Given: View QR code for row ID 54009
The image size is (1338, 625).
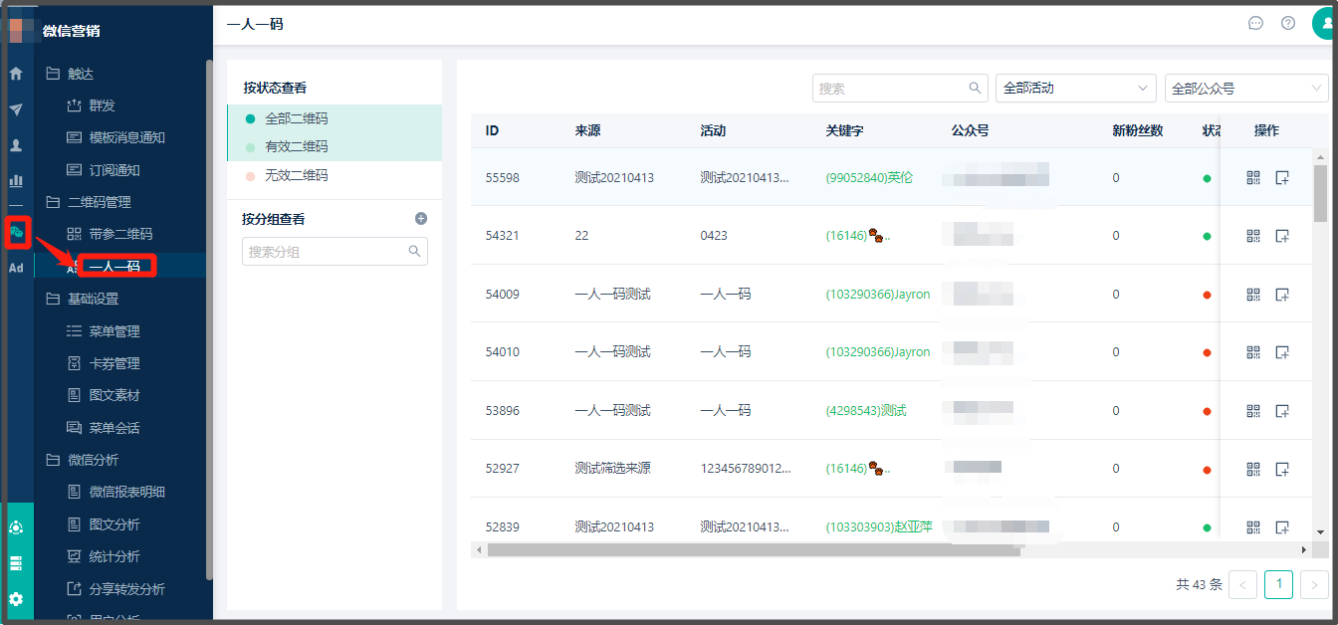Looking at the screenshot, I should coord(1253,295).
